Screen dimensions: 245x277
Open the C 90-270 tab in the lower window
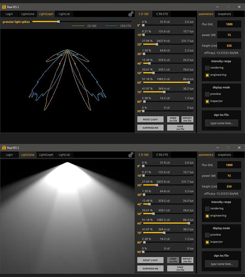click(x=161, y=155)
